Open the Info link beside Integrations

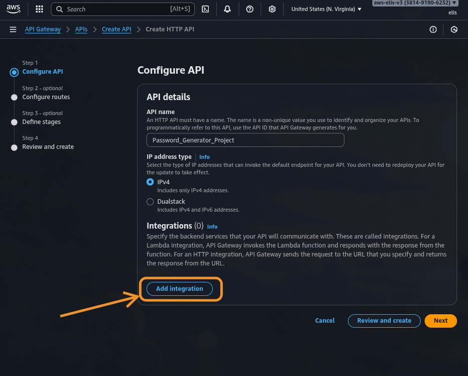pyautogui.click(x=212, y=227)
